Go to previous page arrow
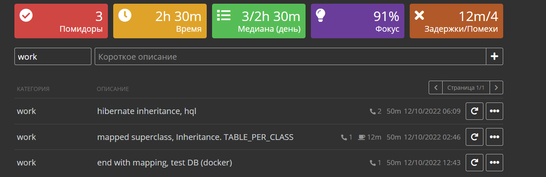The width and height of the screenshot is (546, 177). pyautogui.click(x=436, y=88)
